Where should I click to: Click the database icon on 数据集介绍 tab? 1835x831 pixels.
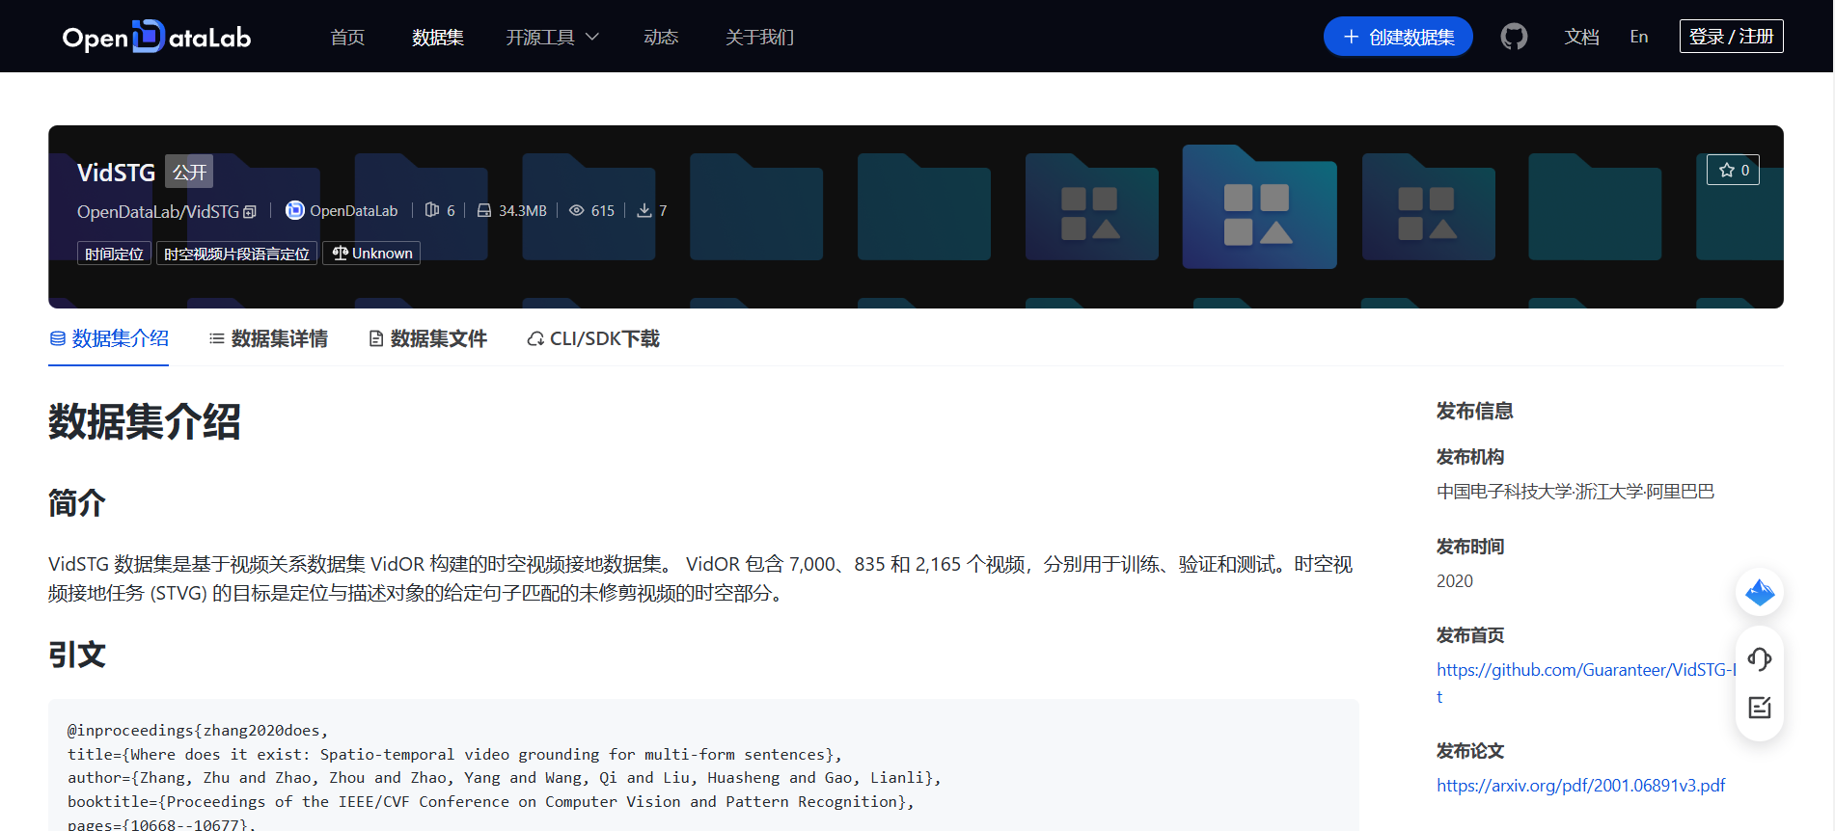point(58,338)
